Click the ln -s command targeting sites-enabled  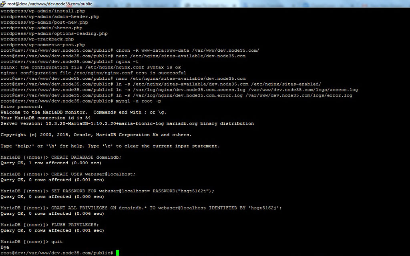(x=218, y=84)
